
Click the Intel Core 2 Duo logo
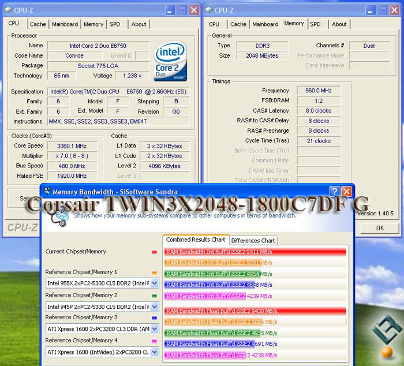tap(170, 61)
